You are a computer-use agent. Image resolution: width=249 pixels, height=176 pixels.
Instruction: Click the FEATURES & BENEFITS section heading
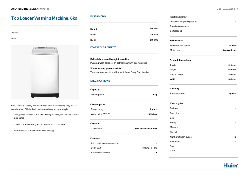[103, 47]
